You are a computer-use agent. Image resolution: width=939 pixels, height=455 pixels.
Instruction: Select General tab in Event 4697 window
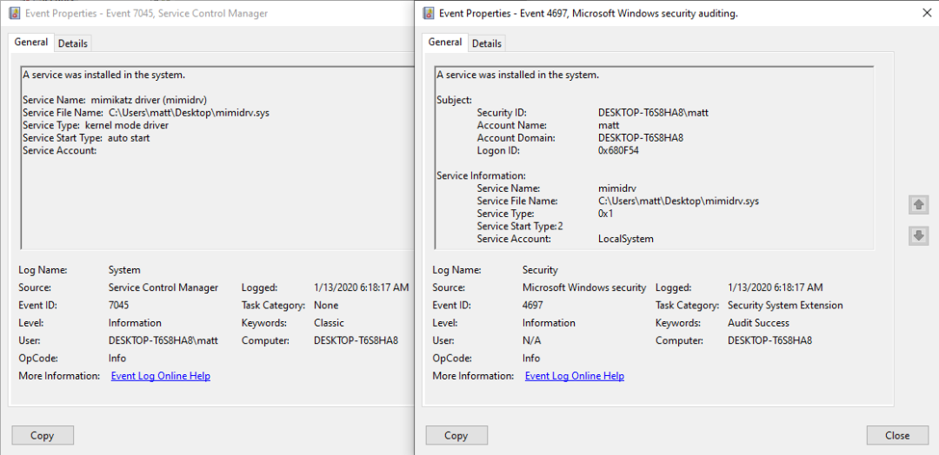(x=445, y=42)
